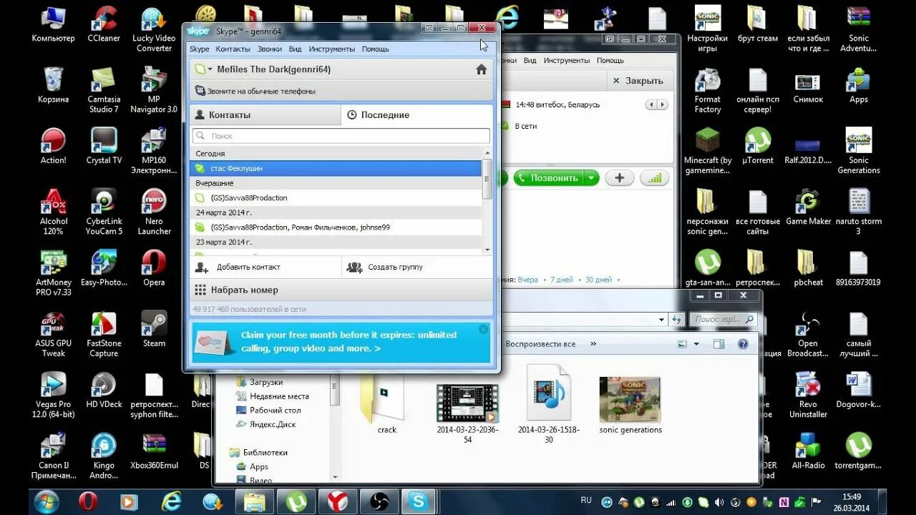Open Camtasia Studio 7 desktop icon

click(x=104, y=90)
